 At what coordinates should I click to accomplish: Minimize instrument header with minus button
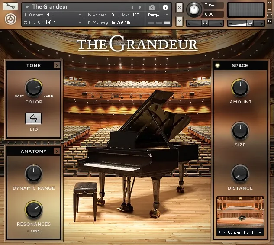[x=269, y=9]
